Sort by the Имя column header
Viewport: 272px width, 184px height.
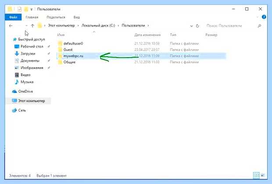[x=61, y=35]
